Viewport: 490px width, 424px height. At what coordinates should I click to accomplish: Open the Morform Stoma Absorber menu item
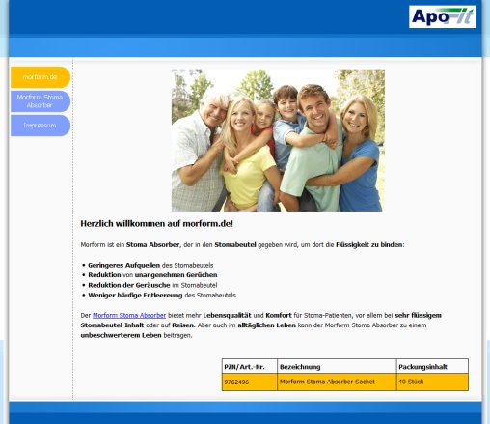[x=41, y=101]
